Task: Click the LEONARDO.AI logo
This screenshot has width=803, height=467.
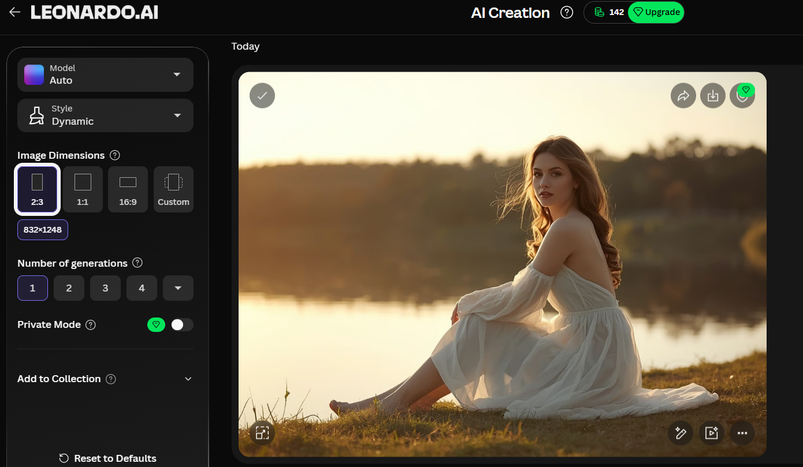Action: (x=94, y=12)
